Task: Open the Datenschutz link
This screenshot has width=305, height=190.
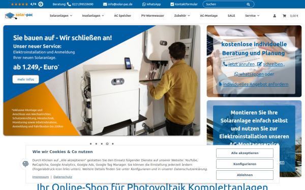Action: pyautogui.click(x=63, y=177)
